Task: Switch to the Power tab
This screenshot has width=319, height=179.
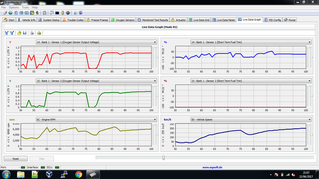Action: coord(290,20)
